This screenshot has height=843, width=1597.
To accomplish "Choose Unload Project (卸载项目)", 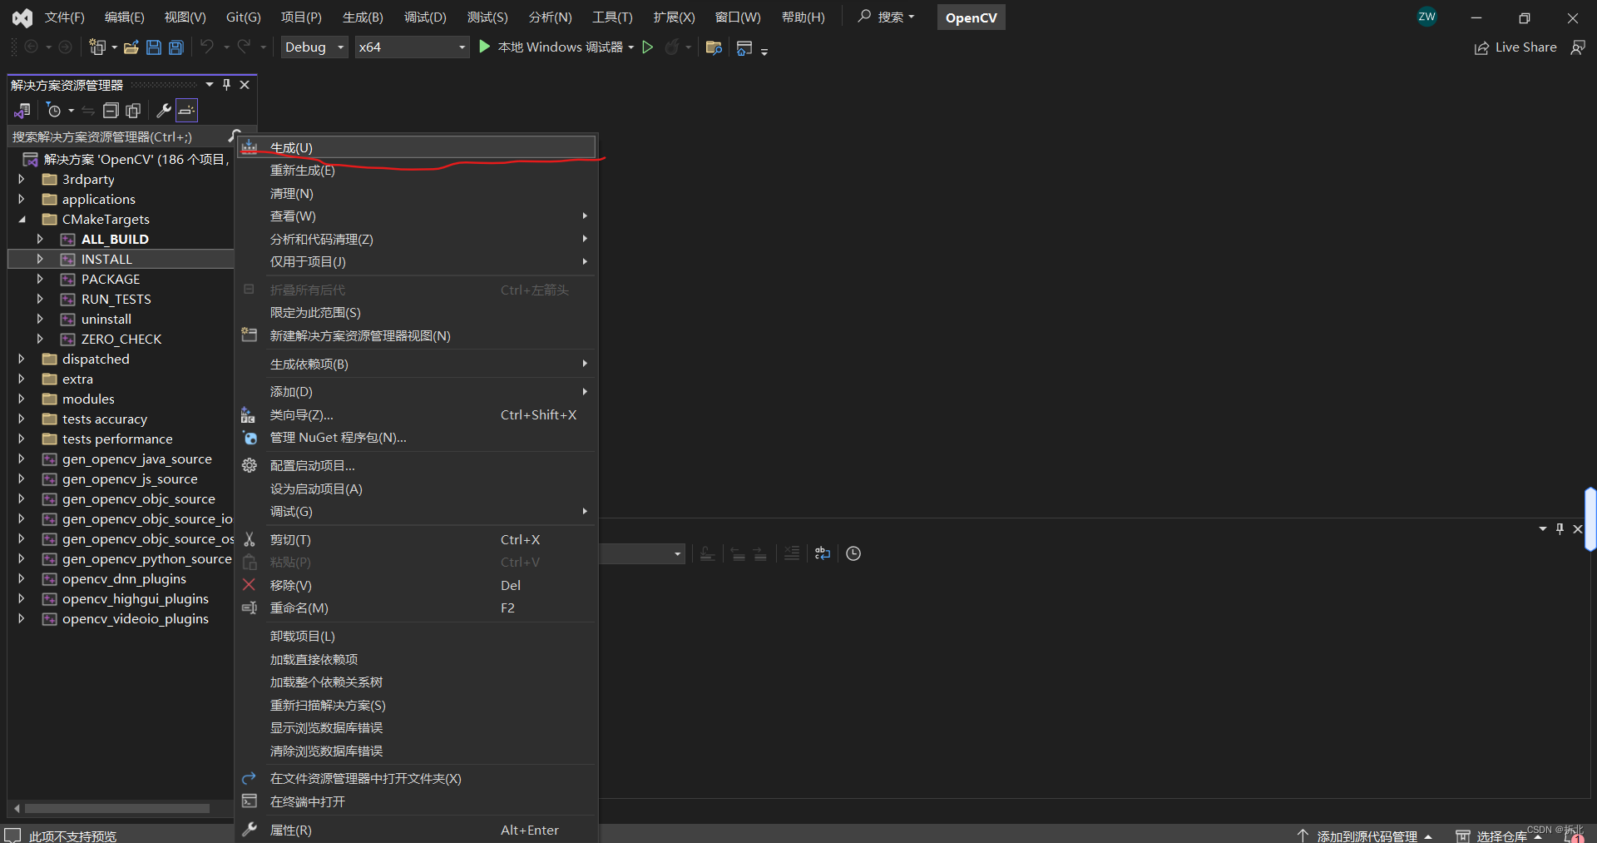I will 417,636.
